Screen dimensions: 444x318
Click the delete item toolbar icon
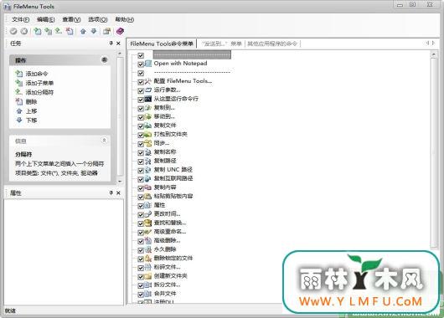click(x=70, y=31)
